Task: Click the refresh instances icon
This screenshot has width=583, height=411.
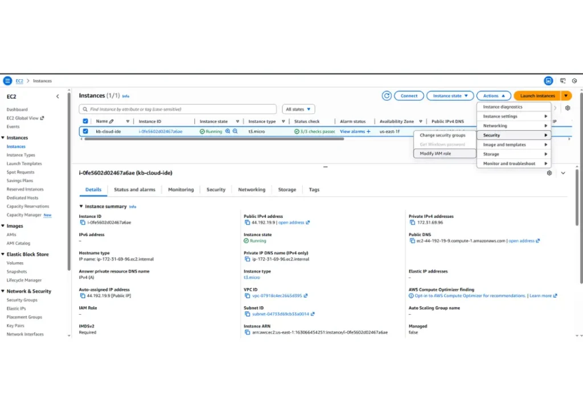Action: click(x=387, y=96)
